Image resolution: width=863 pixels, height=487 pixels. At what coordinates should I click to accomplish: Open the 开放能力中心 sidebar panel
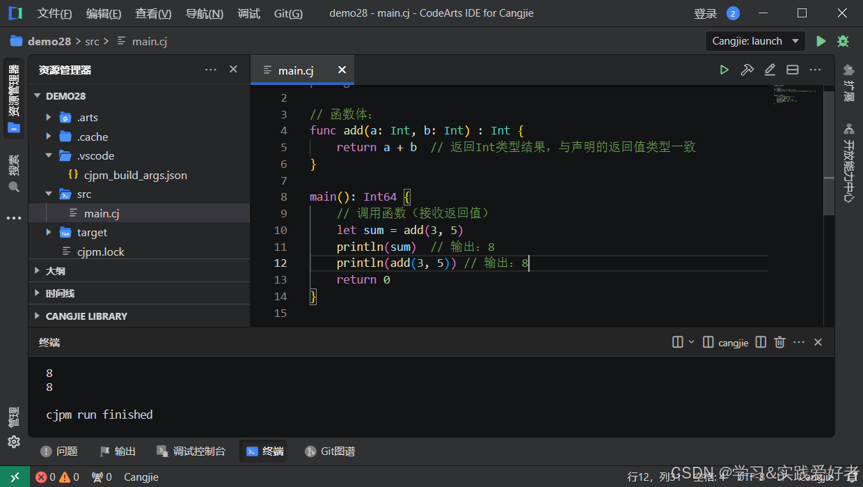click(x=848, y=162)
